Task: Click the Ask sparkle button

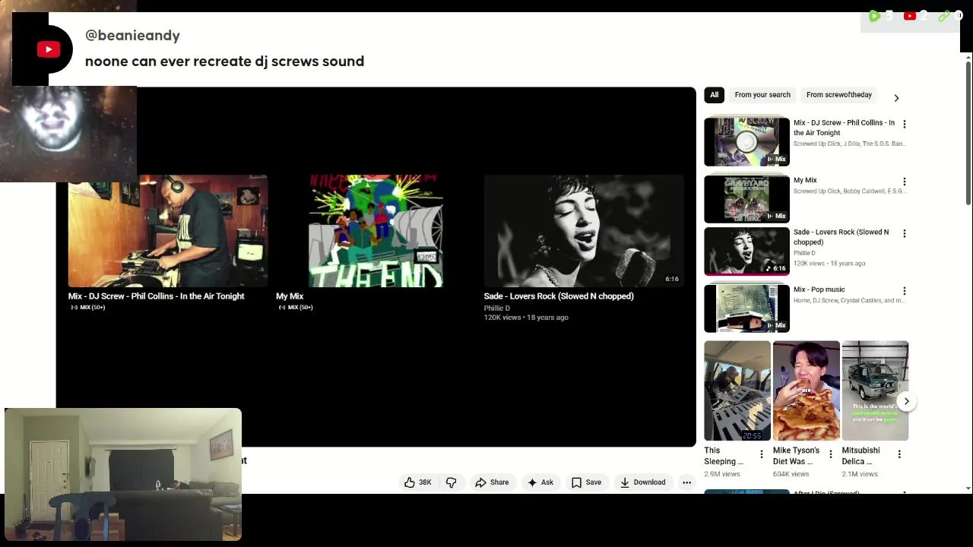Action: (x=540, y=482)
